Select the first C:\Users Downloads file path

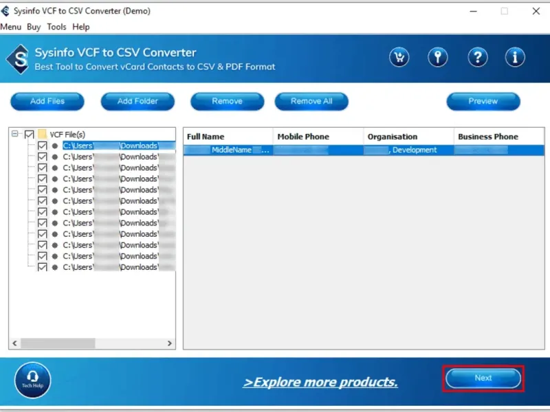[x=118, y=146]
